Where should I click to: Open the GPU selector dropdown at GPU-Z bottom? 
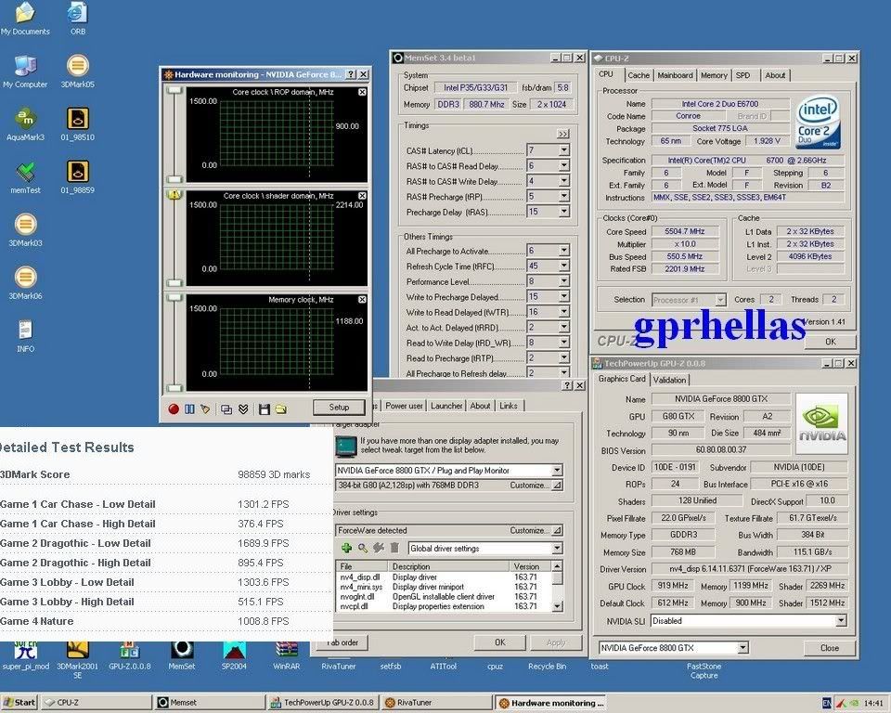(742, 648)
